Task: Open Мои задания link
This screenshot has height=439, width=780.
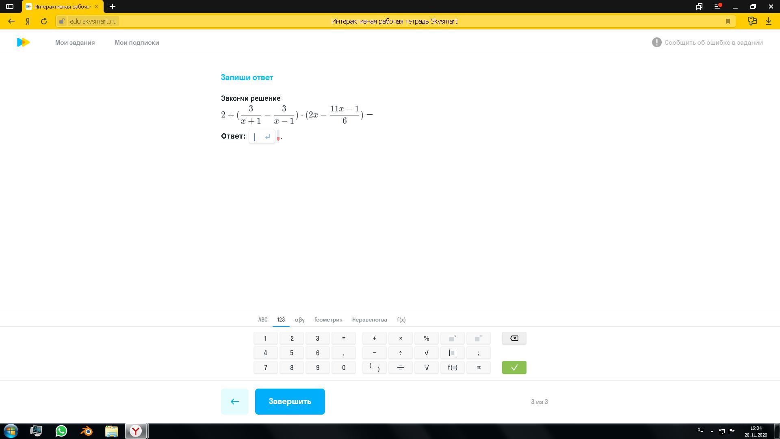Action: (x=75, y=42)
